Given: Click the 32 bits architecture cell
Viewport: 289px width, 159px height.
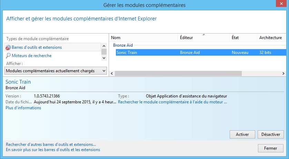Looking at the screenshot, I should click(265, 53).
